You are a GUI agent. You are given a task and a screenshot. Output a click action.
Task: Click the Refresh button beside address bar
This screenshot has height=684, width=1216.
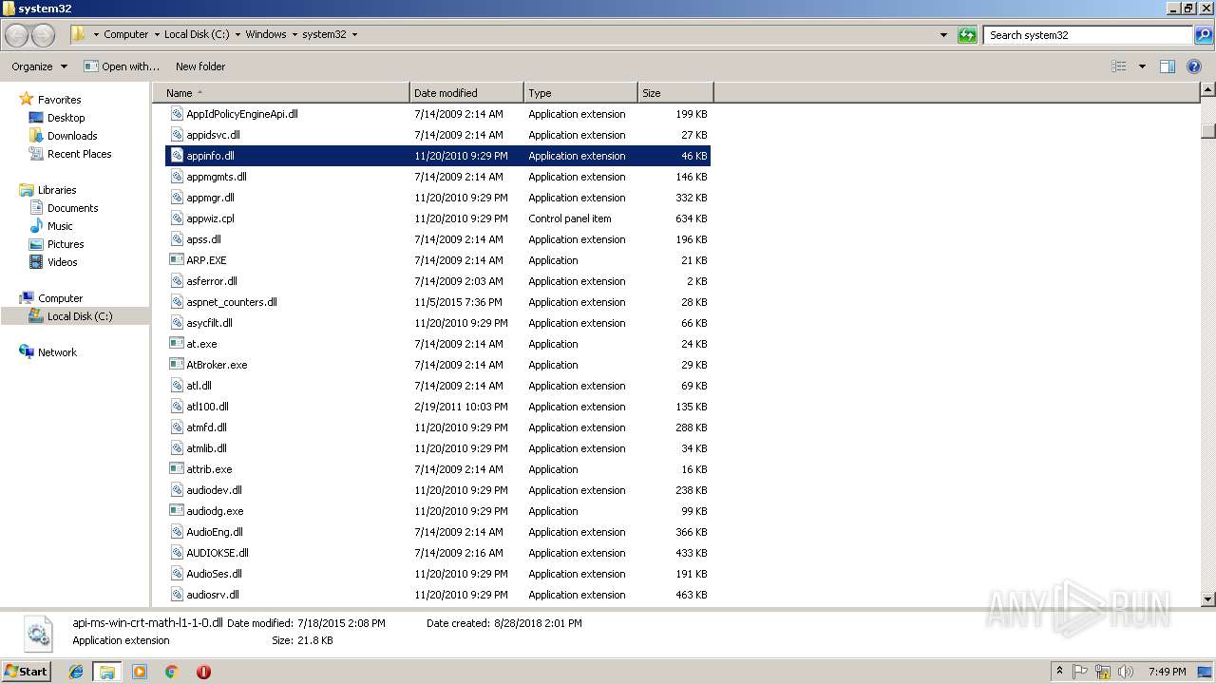tap(967, 35)
